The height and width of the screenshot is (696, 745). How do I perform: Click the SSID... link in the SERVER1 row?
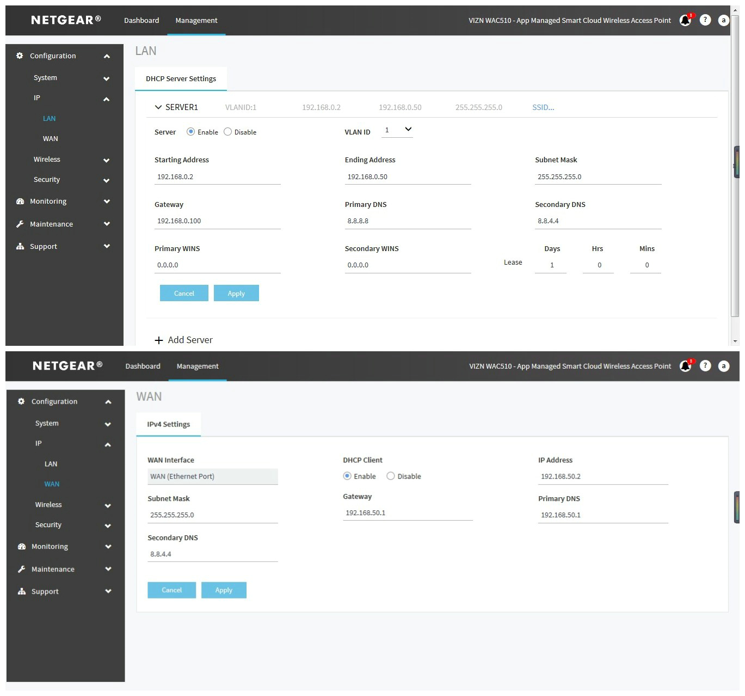point(543,107)
